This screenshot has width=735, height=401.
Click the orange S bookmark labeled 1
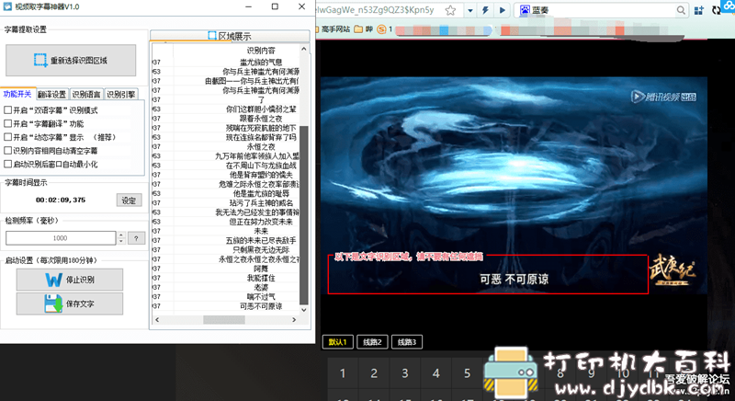(385, 29)
